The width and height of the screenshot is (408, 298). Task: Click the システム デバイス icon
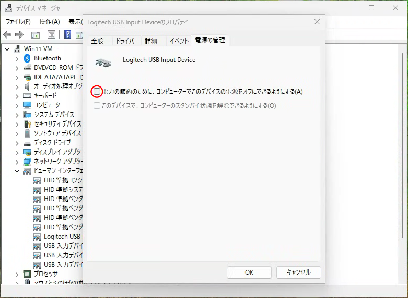pos(27,115)
